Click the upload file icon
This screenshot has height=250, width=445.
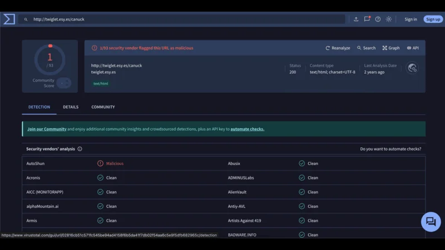356,19
